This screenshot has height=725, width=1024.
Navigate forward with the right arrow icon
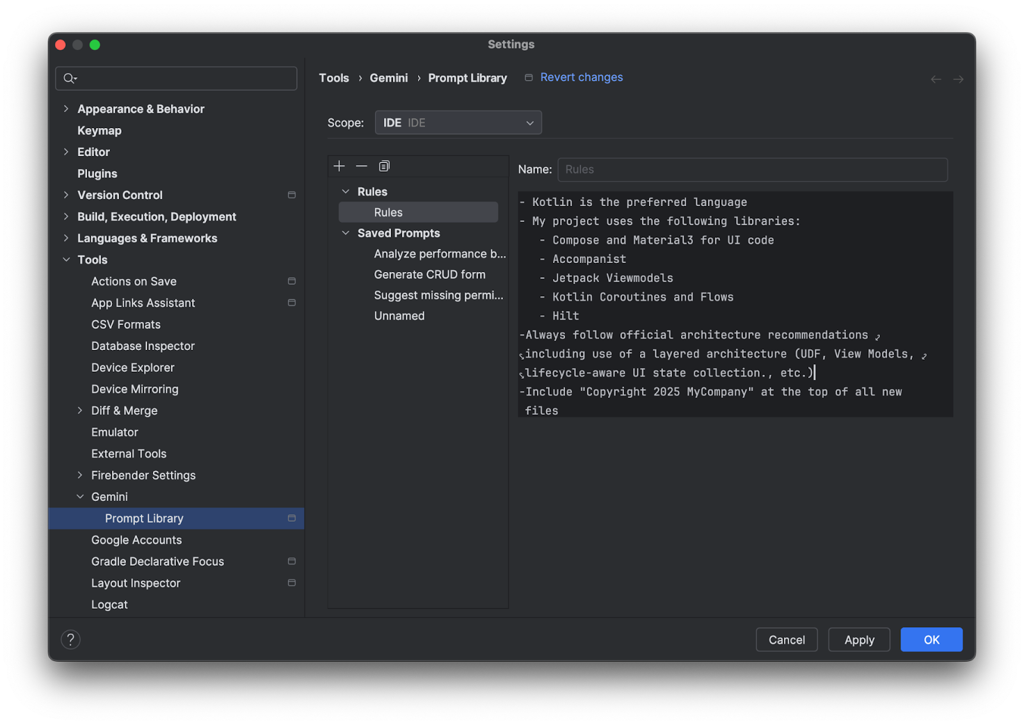coord(958,79)
